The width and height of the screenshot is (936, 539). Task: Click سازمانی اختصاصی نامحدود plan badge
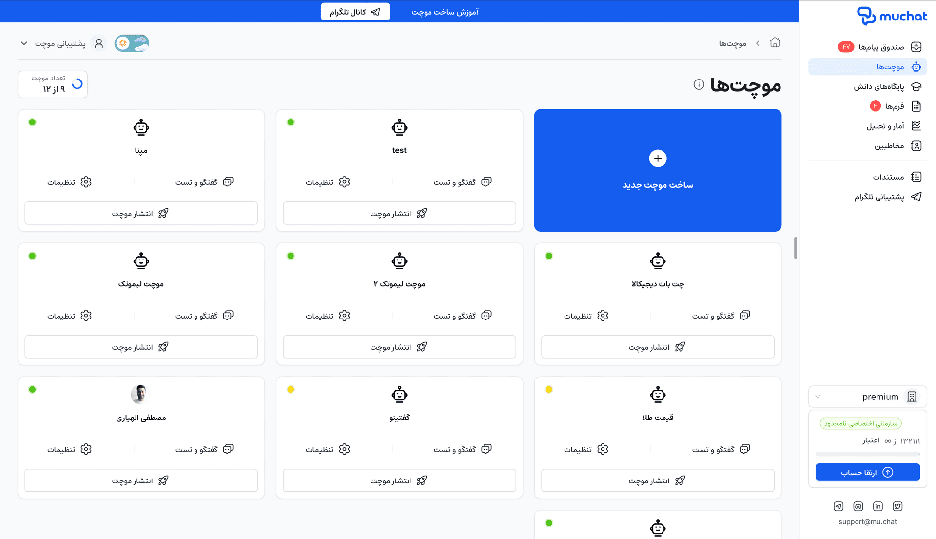pos(860,423)
